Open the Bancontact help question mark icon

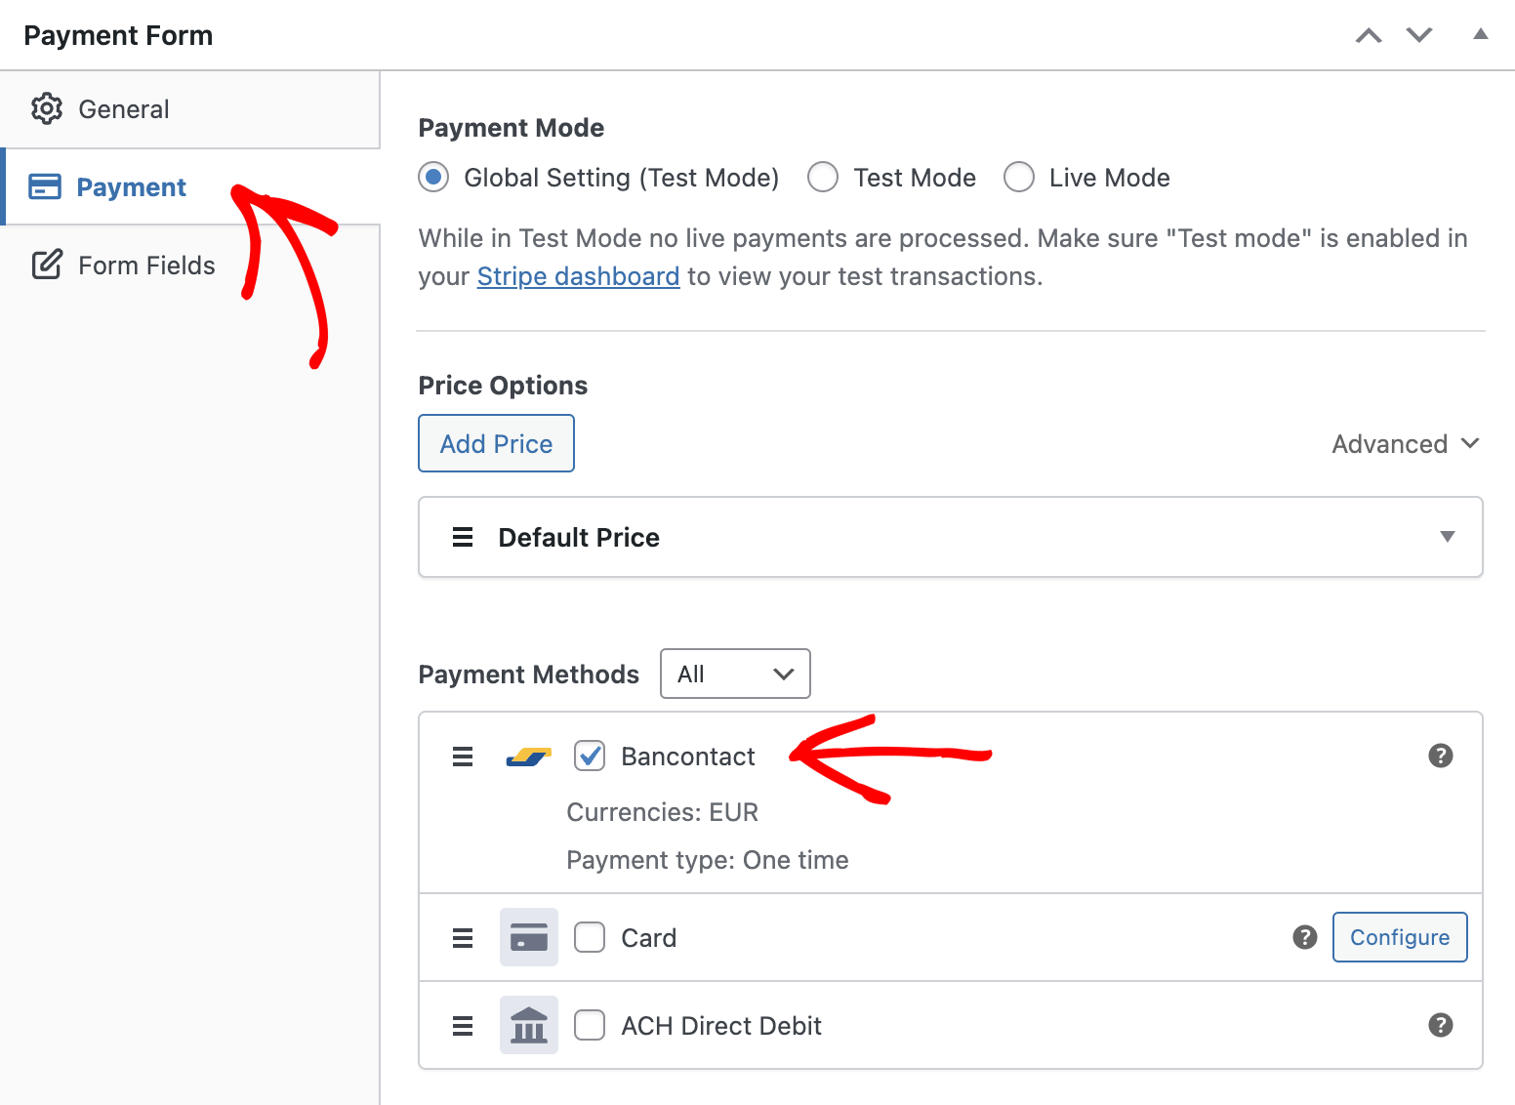[1441, 756]
